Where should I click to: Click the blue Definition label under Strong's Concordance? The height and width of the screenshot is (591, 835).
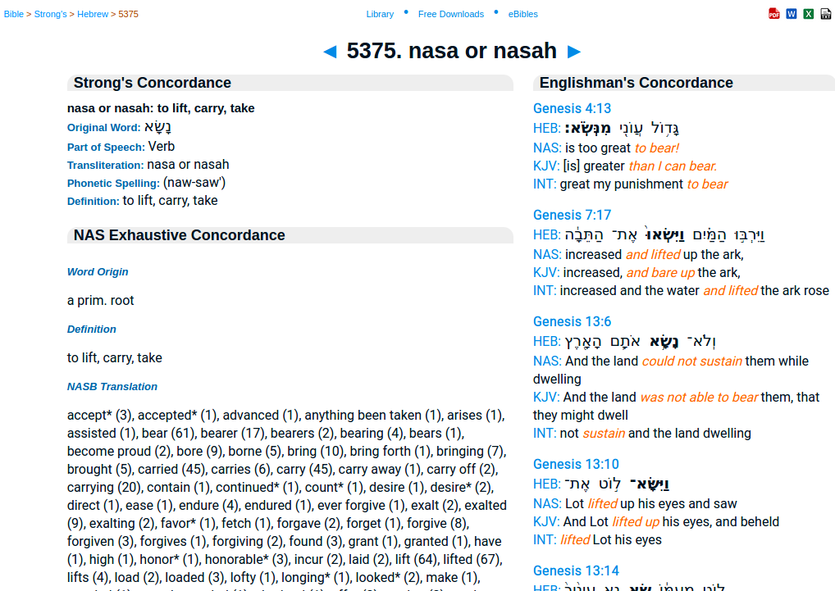(x=94, y=201)
